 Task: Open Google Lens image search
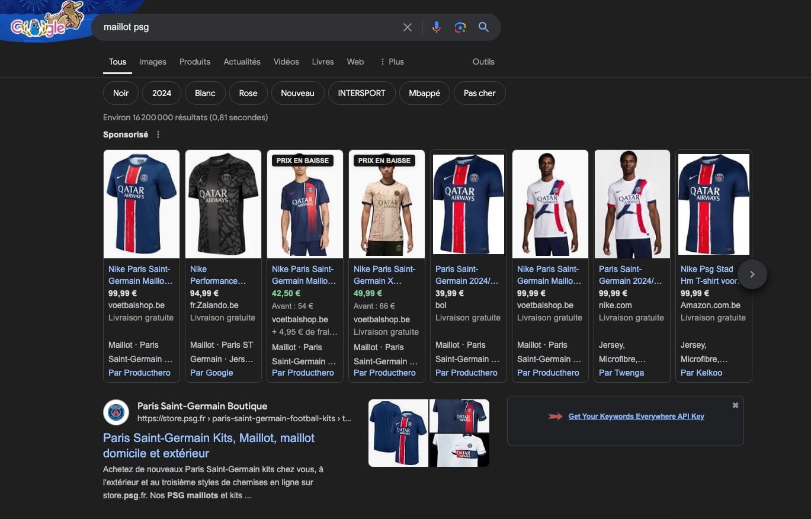pos(460,27)
